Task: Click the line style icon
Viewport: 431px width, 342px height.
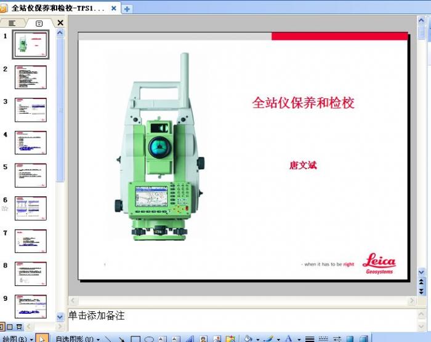Action: click(x=310, y=339)
